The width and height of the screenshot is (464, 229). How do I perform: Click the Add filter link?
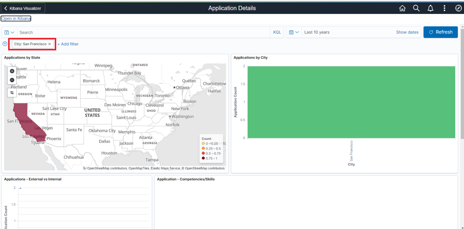pos(68,44)
